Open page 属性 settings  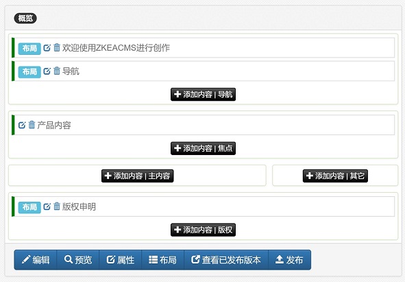tap(121, 260)
